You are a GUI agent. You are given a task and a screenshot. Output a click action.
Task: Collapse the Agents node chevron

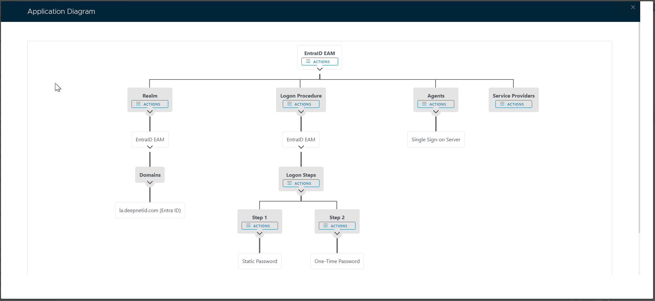coord(436,112)
